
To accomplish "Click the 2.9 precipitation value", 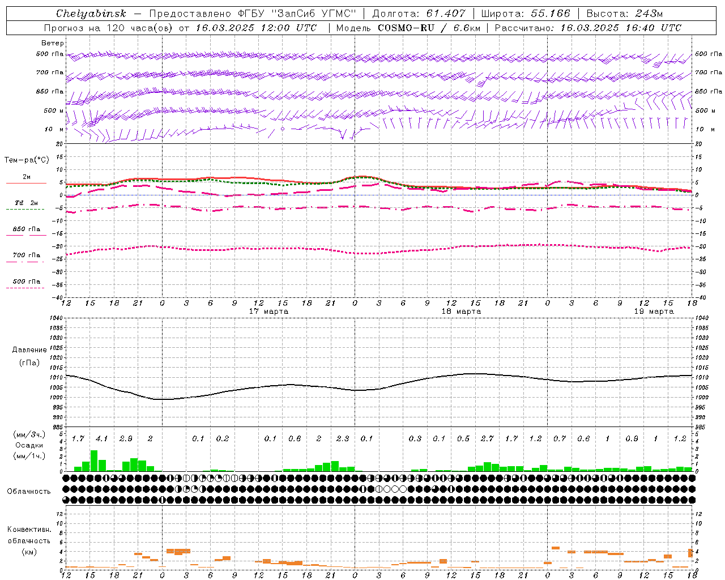I will [x=126, y=439].
